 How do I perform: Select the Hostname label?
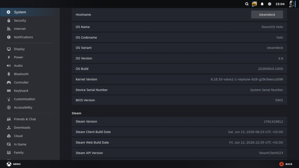point(83,15)
